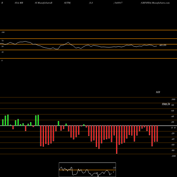Click the RSI axis label 0
The width and height of the screenshot is (177, 177).
click(x=2, y=61)
